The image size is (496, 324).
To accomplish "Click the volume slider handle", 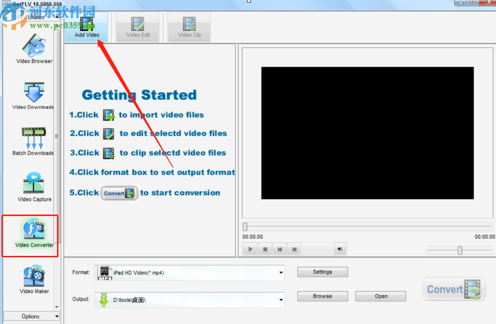I will coord(459,251).
